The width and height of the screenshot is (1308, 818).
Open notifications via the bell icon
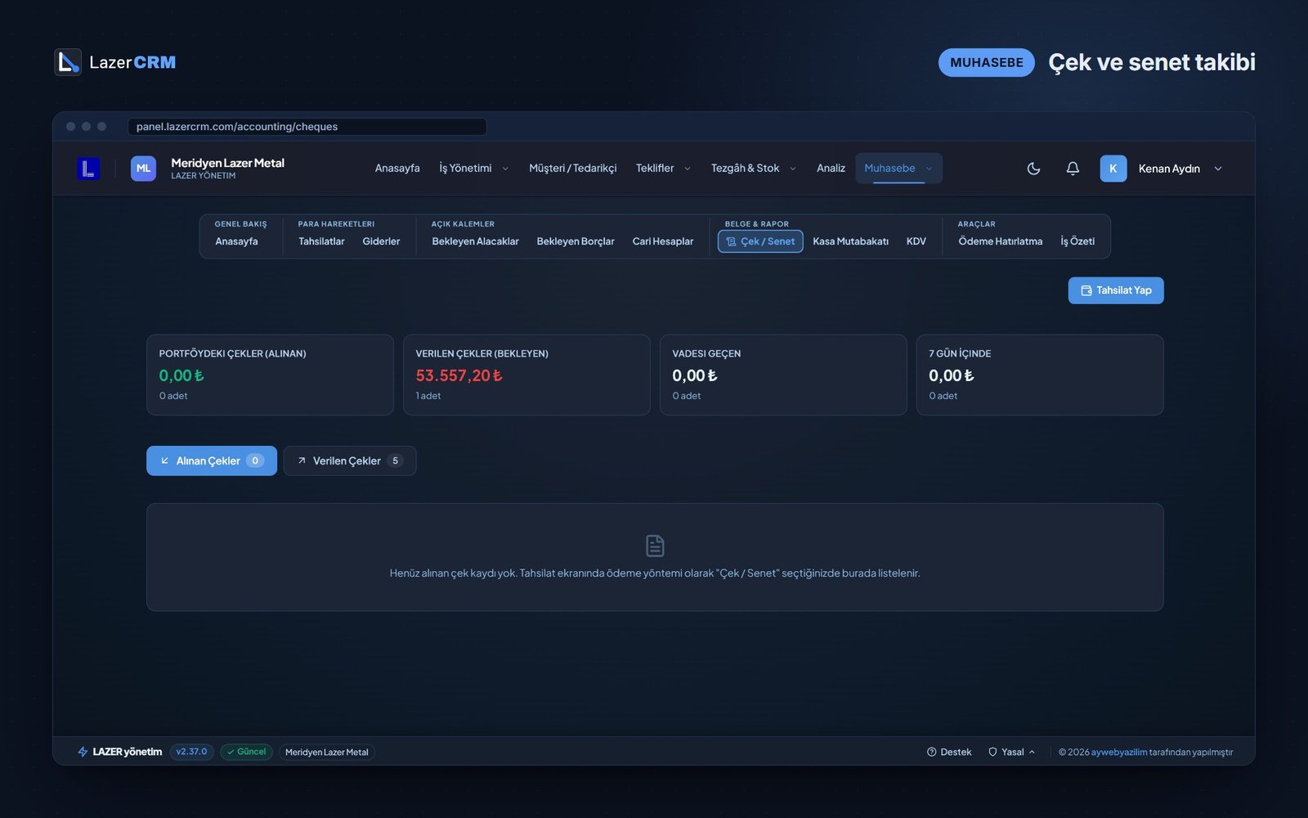pos(1073,169)
